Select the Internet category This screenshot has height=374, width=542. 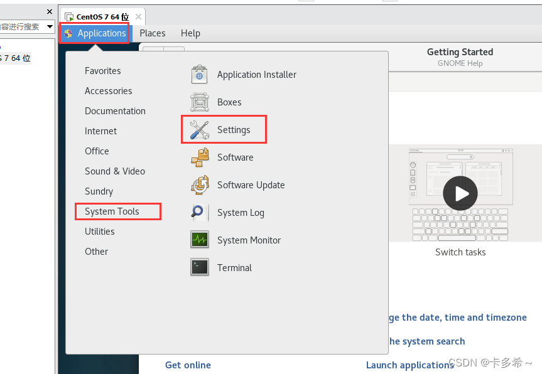[x=100, y=131]
